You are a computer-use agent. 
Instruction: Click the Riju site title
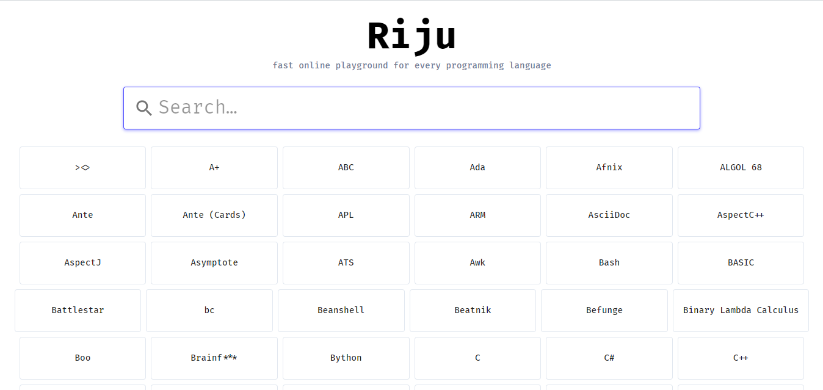coord(411,36)
